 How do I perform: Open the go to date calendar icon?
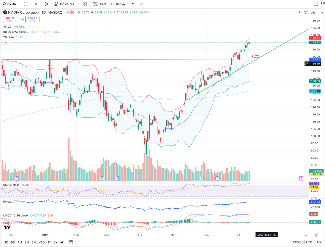tap(71, 242)
